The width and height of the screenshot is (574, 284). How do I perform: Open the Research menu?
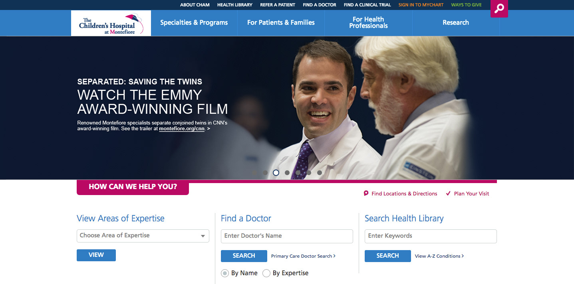click(456, 23)
